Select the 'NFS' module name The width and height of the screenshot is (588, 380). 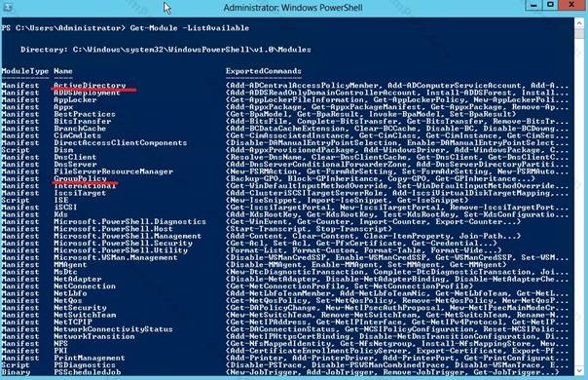click(x=60, y=343)
